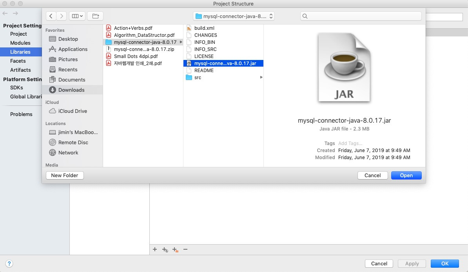Viewport: 468px width, 272px height.
Task: Open Project settings in Project Structure
Action: pyautogui.click(x=18, y=34)
